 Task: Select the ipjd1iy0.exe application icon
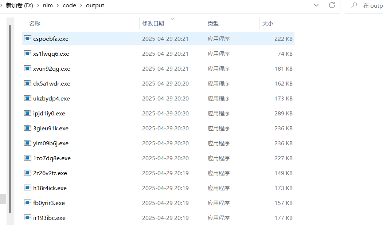(27, 113)
